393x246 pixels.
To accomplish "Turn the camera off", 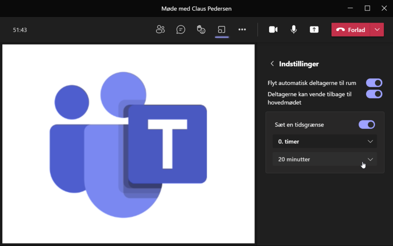I will (x=273, y=30).
